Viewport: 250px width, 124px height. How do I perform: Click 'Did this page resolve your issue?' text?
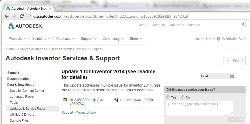191,90
